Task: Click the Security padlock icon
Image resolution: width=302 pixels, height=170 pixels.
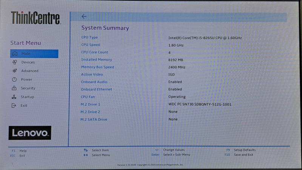Action: coord(14,88)
